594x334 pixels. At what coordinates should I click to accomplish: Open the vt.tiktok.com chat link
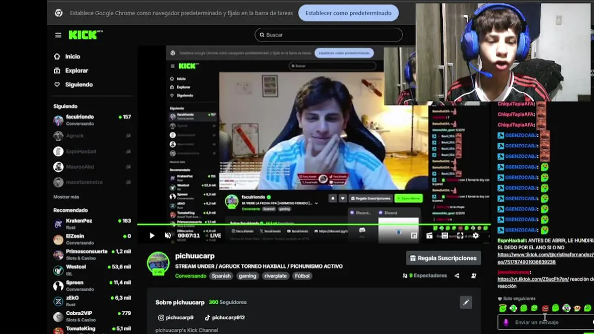click(533, 279)
